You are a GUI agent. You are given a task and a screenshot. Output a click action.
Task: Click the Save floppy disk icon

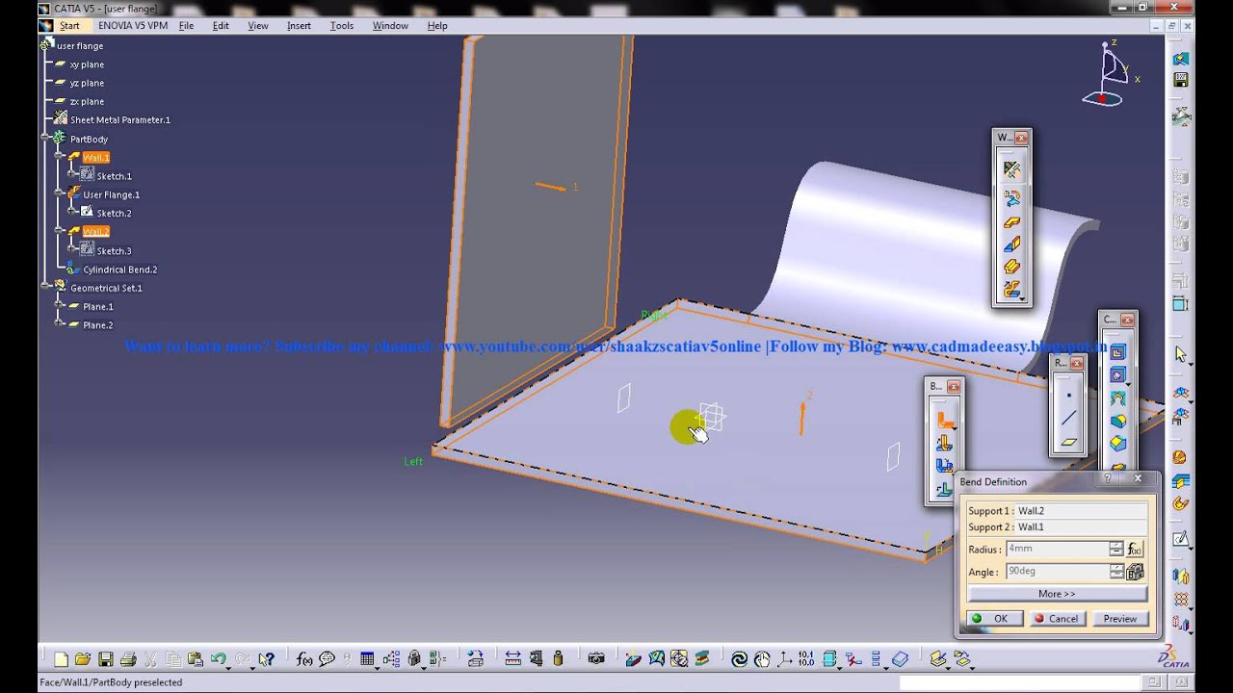point(106,659)
